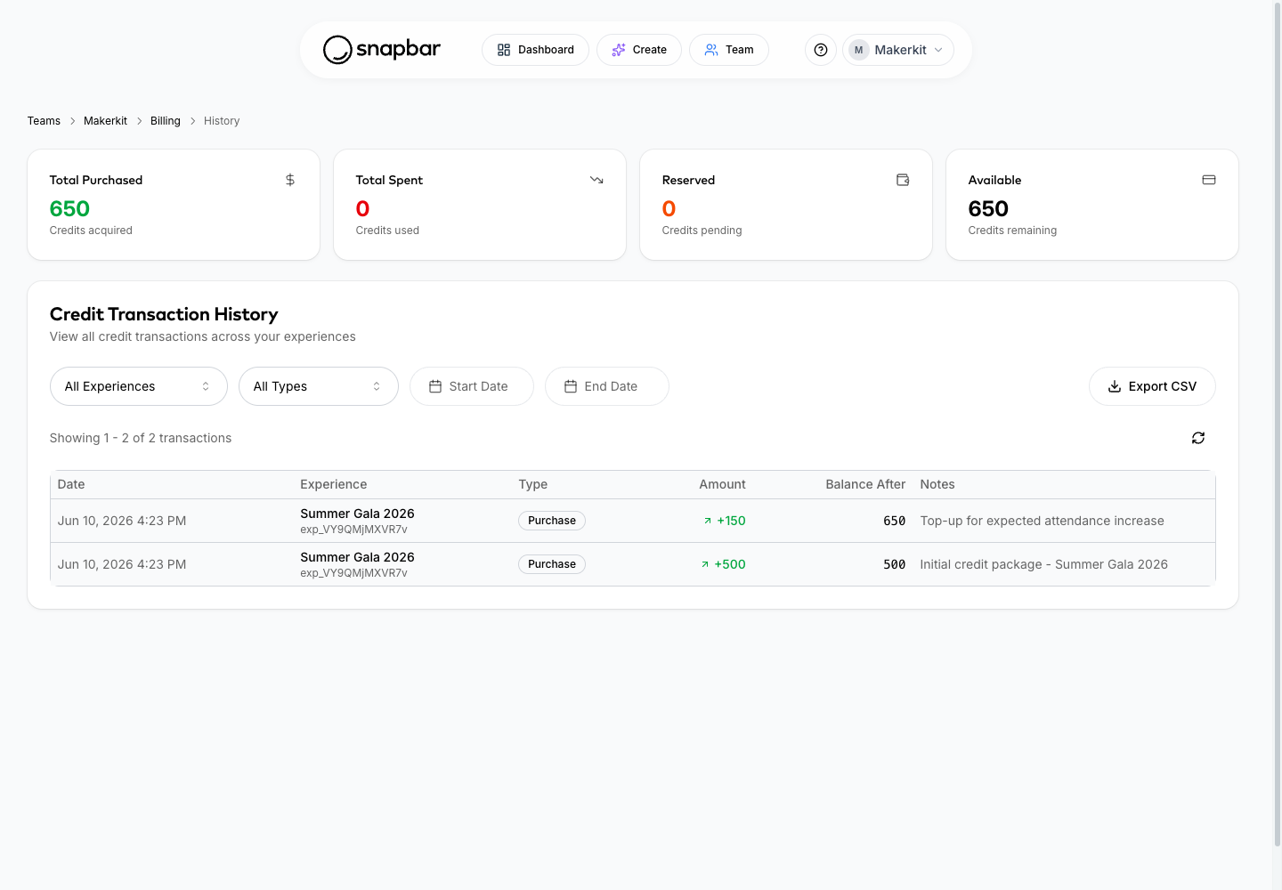Image resolution: width=1282 pixels, height=890 pixels.
Task: Click the Total Purchased 650 value
Action: (x=69, y=208)
